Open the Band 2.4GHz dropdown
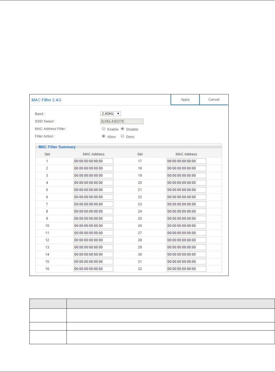Screen dimensions: 275x372 111,114
